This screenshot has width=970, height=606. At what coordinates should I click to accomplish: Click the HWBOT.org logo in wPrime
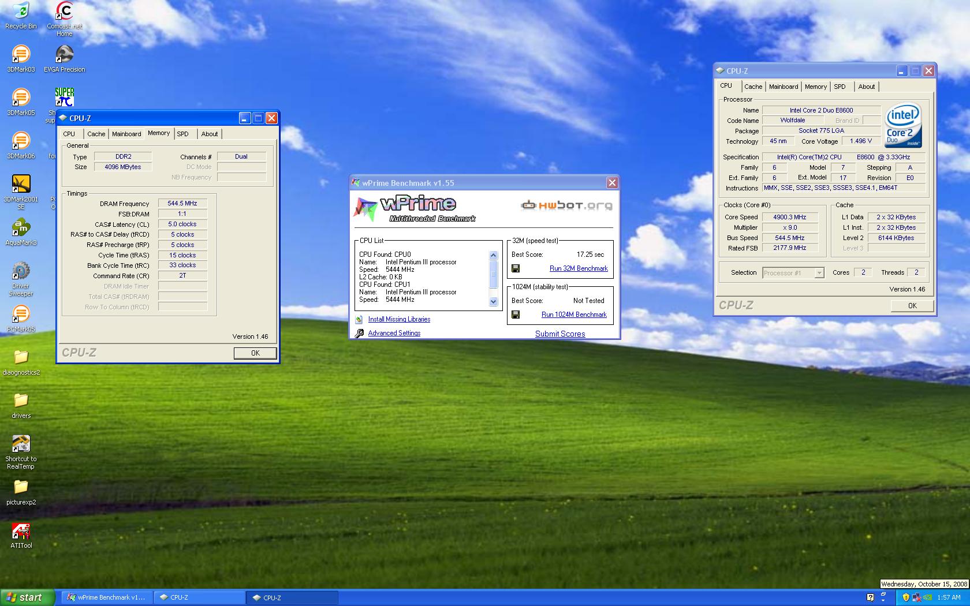click(566, 205)
